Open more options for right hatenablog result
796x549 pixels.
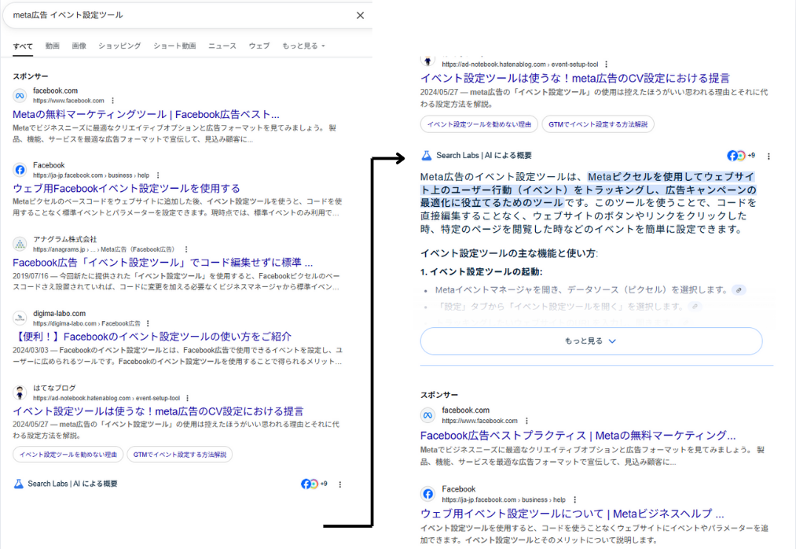(606, 64)
